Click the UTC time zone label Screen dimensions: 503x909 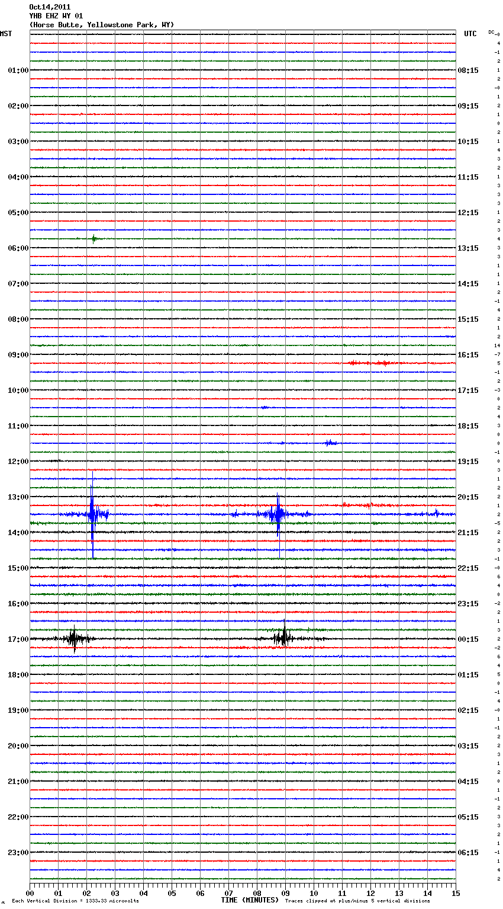(x=470, y=34)
